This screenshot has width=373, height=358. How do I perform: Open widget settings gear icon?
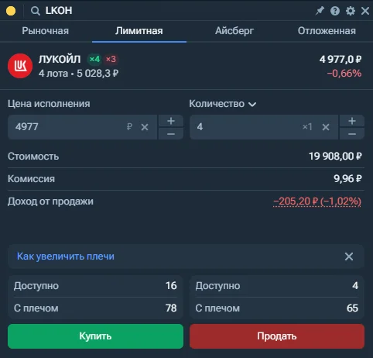[351, 11]
